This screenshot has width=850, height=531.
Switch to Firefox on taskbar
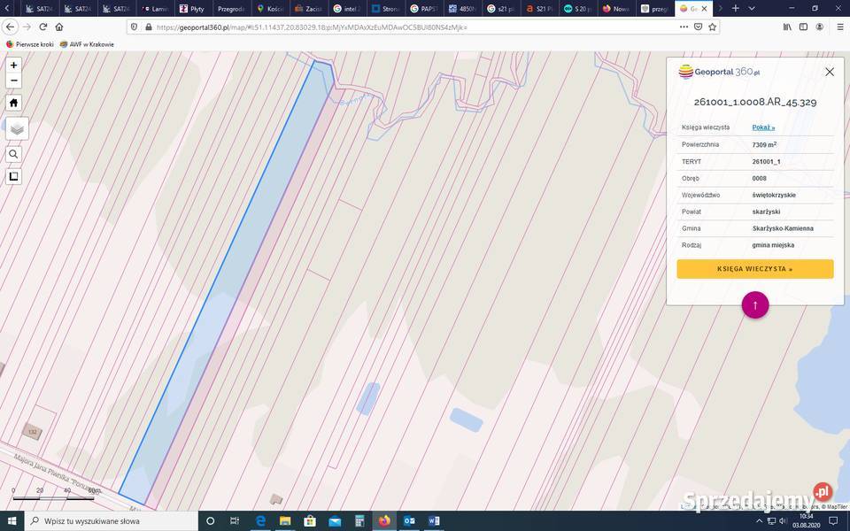[384, 520]
